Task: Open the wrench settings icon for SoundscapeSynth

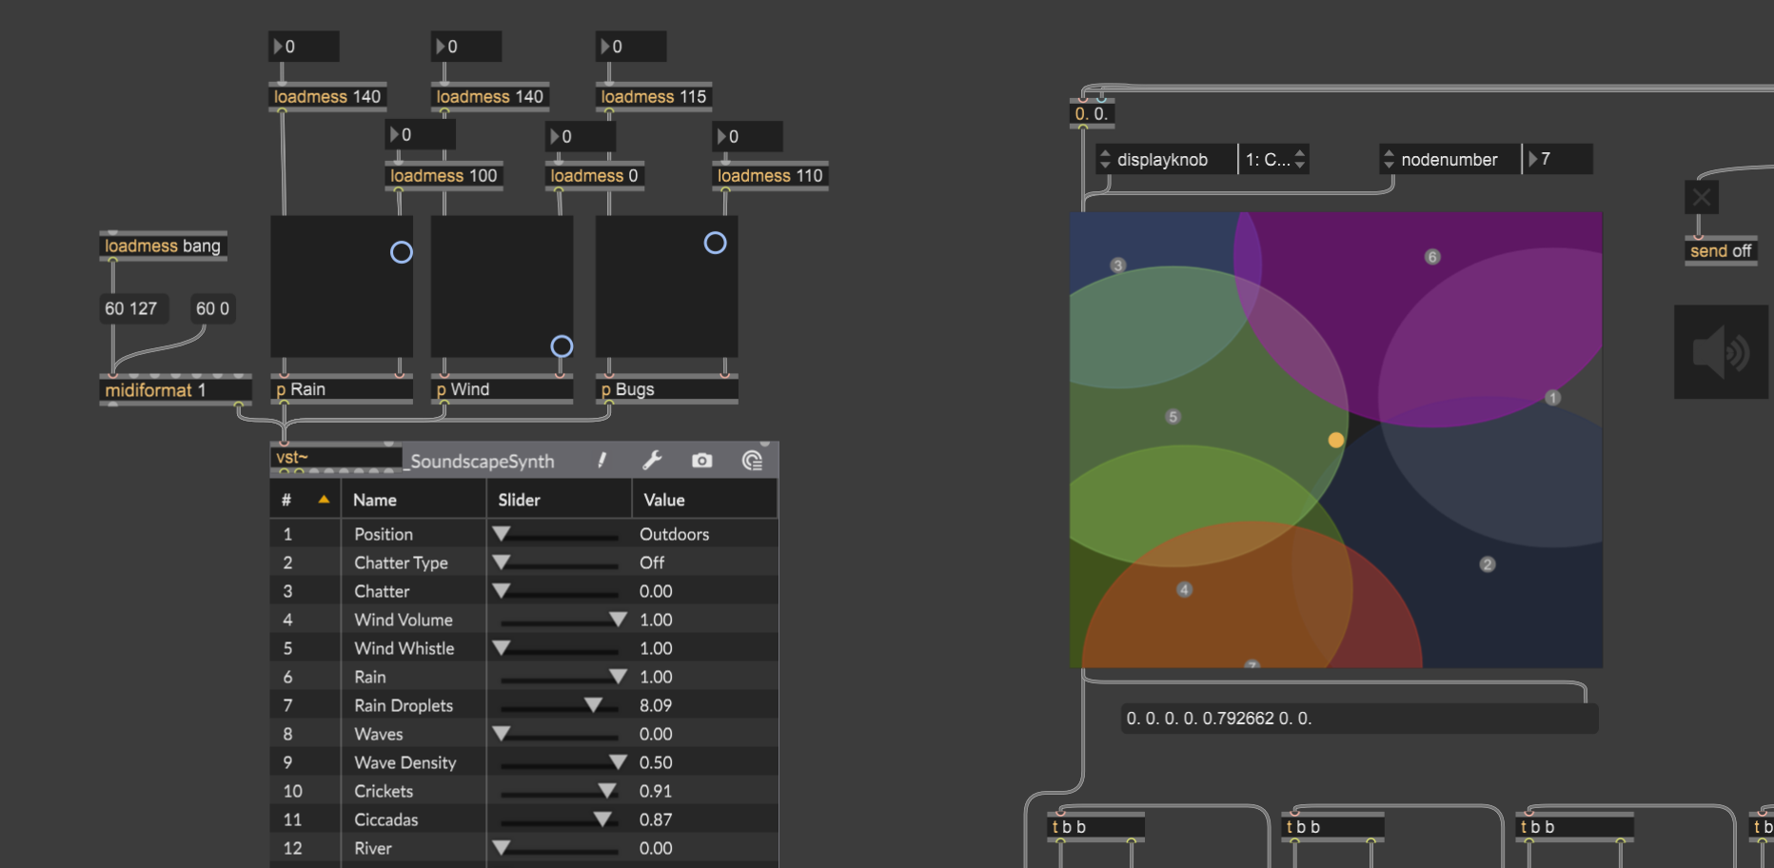Action: tap(652, 461)
